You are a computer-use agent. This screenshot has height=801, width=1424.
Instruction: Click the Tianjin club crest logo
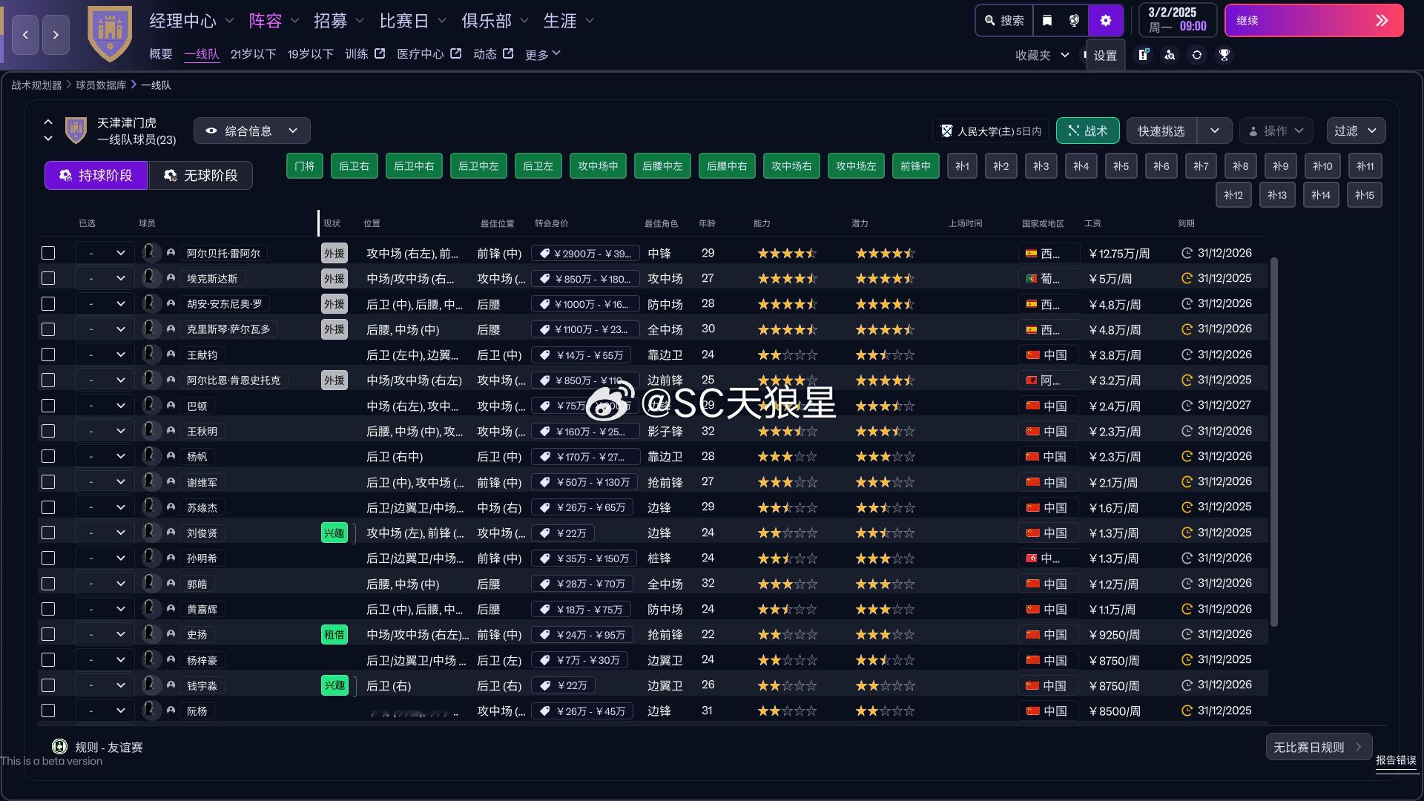(x=110, y=33)
